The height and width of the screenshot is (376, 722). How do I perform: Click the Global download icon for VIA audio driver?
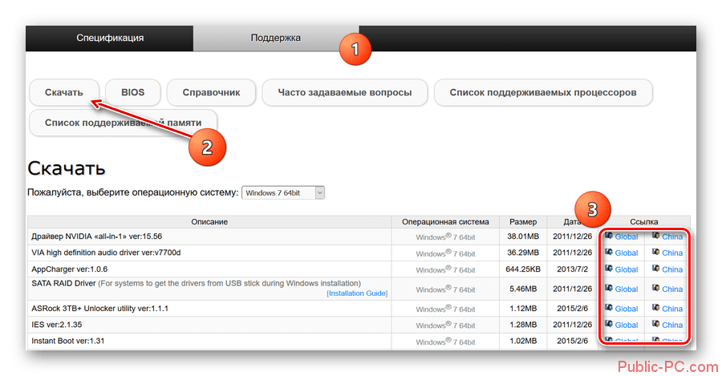(x=609, y=252)
